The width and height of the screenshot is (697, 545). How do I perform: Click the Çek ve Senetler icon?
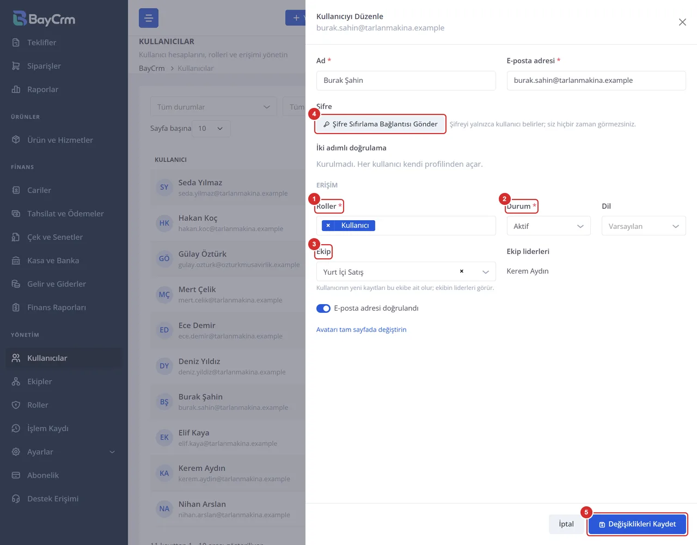[x=16, y=237]
